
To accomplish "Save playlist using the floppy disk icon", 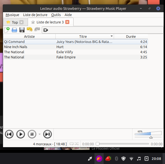I will (22, 30).
